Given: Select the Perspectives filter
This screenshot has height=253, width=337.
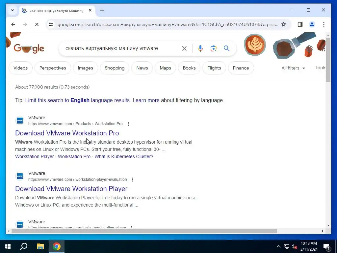Looking at the screenshot, I should [53, 68].
